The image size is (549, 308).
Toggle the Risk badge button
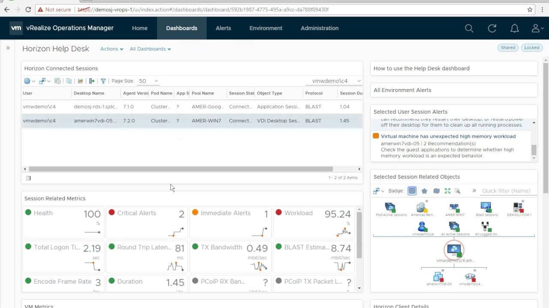pos(424,191)
